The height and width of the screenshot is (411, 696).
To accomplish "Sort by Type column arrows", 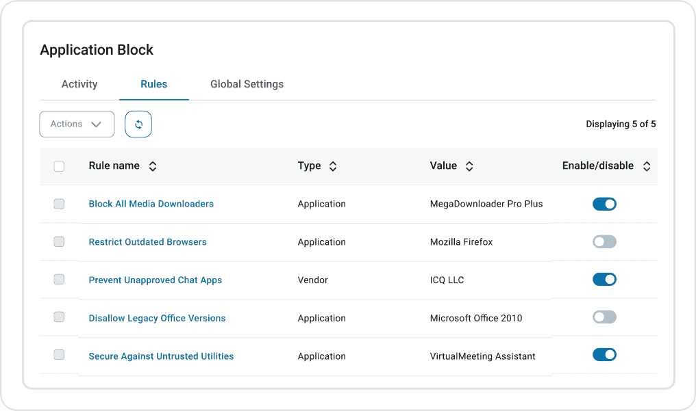I will tap(333, 166).
